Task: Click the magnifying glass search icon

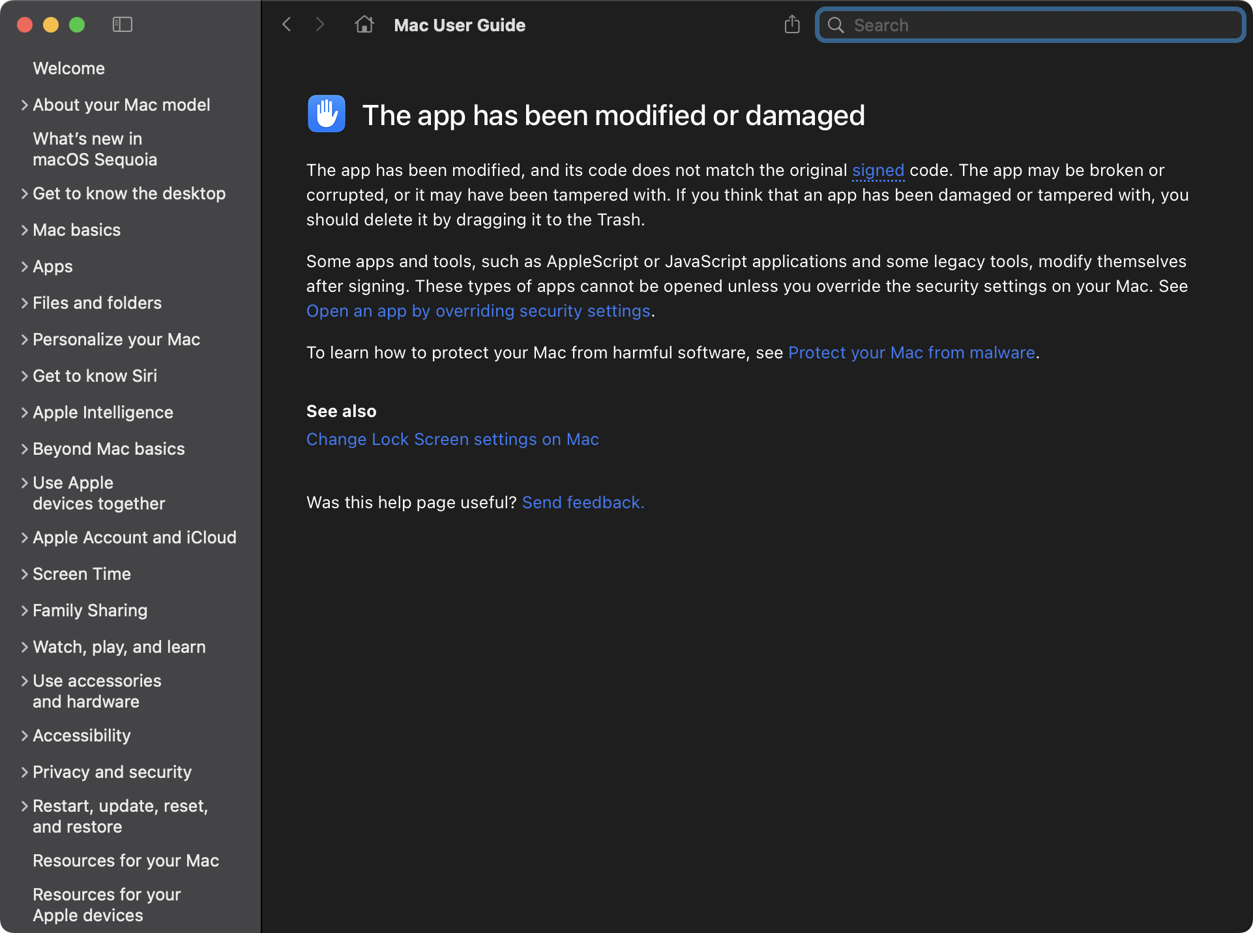Action: (x=836, y=25)
